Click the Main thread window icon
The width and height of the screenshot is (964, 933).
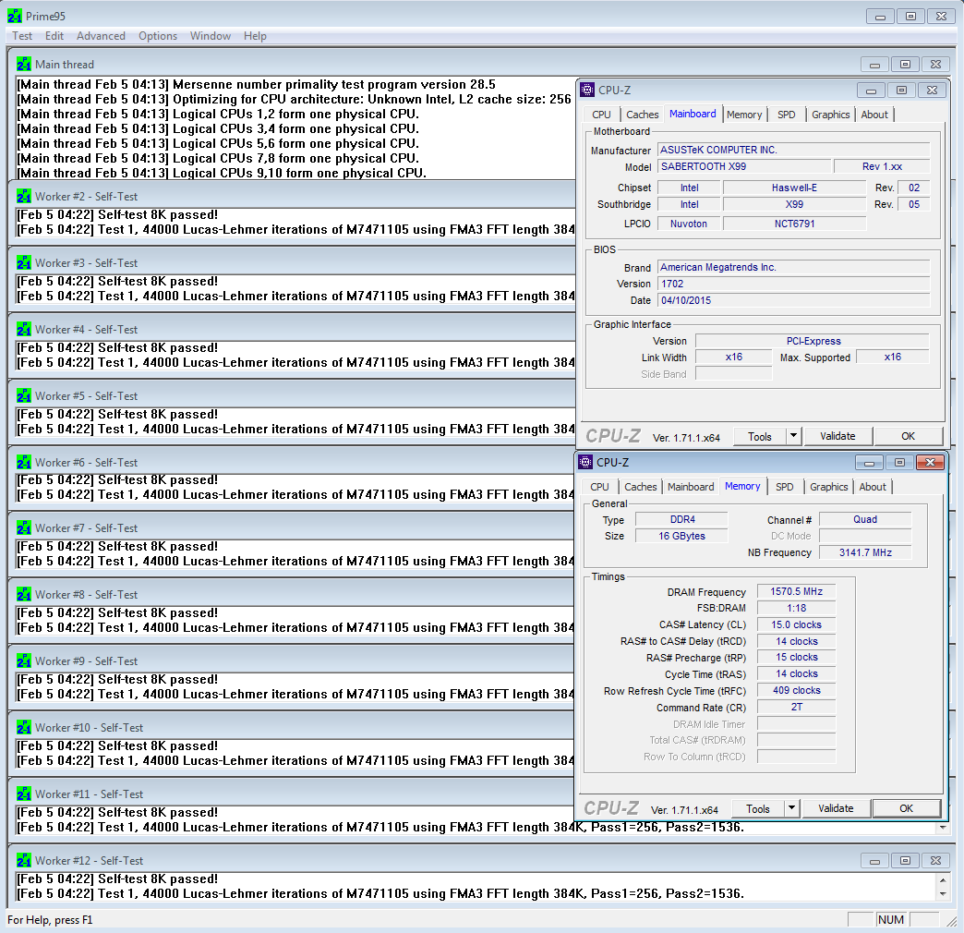(24, 65)
